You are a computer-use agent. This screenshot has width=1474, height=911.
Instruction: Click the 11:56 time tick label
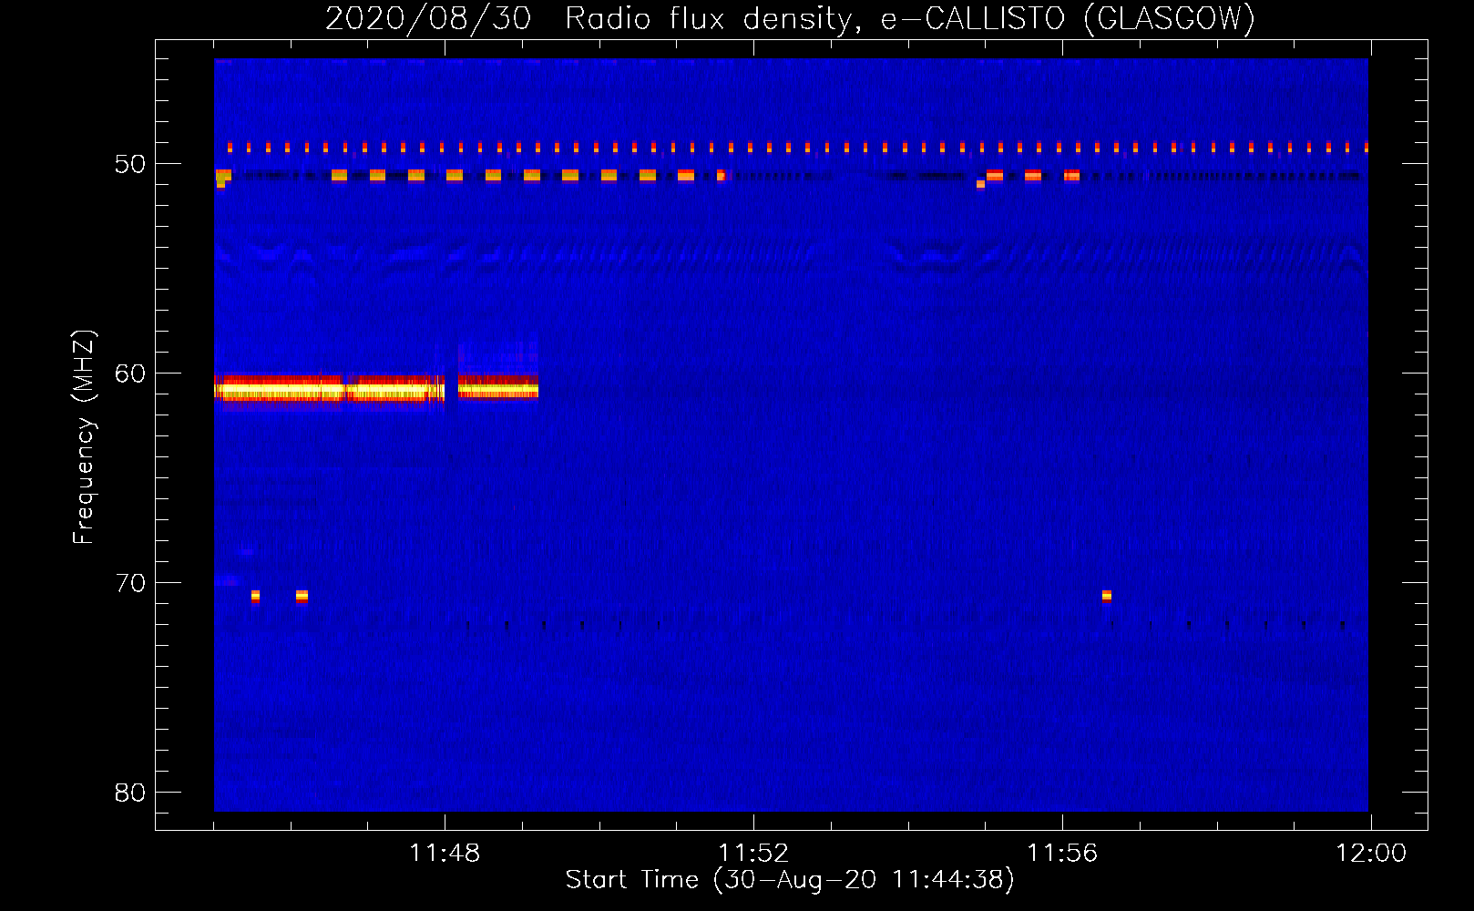pyautogui.click(x=1062, y=854)
